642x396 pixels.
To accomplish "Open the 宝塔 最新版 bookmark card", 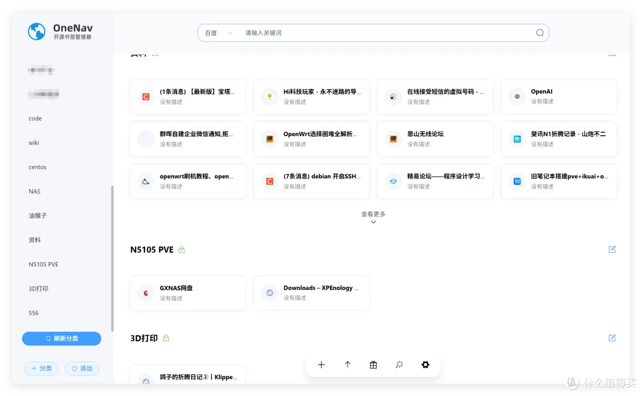I will (x=188, y=97).
